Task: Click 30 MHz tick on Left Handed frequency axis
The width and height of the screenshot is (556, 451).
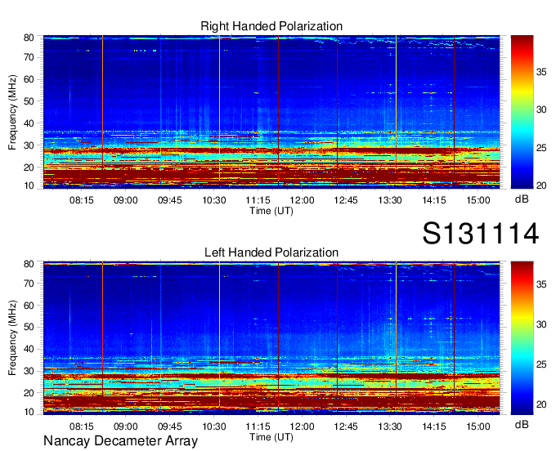Action: tap(29, 371)
